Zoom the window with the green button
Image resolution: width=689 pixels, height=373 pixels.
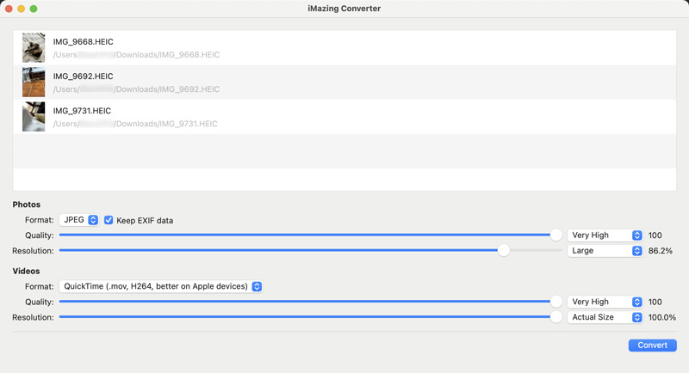point(34,9)
